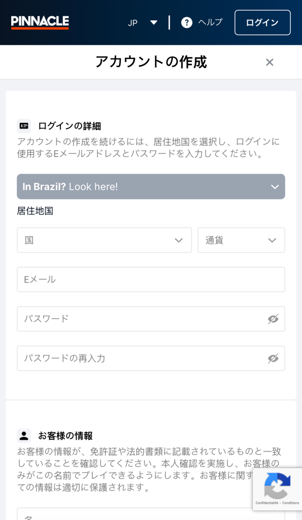This screenshot has height=520, width=302.
Task: Expand the 'In Brazil? Look here!' section
Action: [150, 186]
